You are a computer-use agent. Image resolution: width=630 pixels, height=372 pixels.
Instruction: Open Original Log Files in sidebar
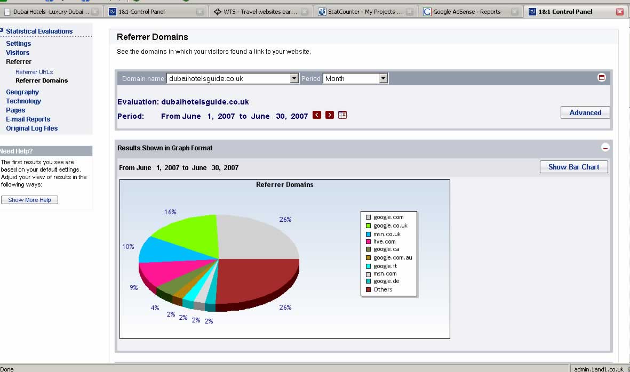pyautogui.click(x=32, y=128)
